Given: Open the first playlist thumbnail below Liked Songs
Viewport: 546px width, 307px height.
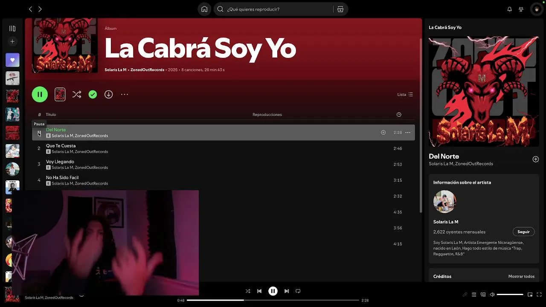Looking at the screenshot, I should click(x=12, y=78).
